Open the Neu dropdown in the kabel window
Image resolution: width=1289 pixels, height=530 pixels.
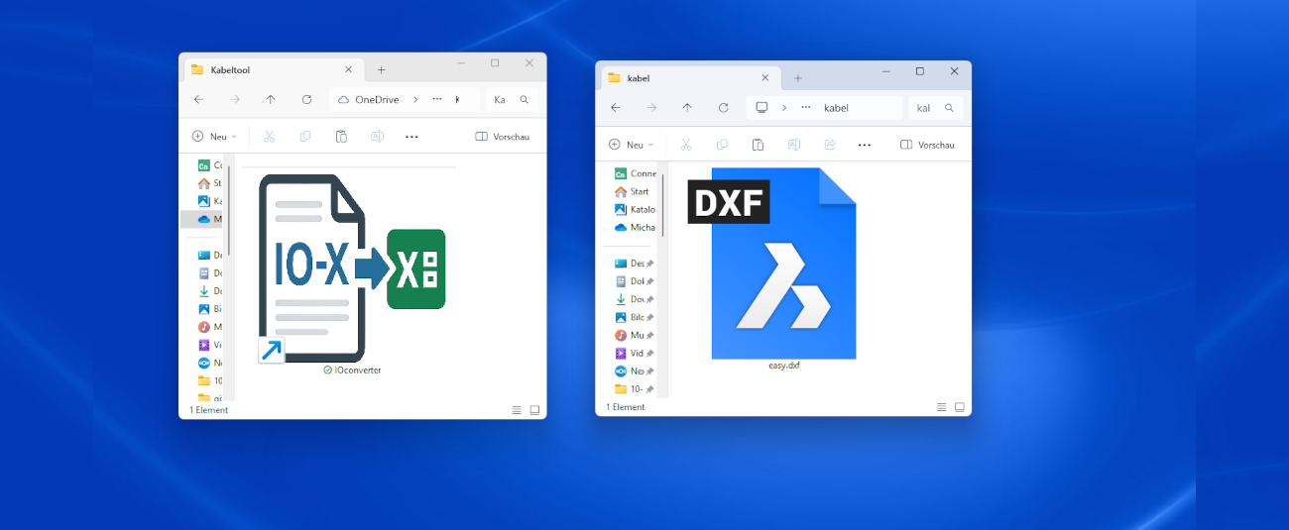click(x=631, y=145)
